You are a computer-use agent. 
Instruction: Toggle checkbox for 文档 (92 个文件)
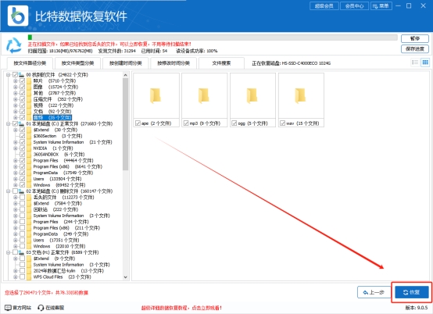click(x=23, y=112)
